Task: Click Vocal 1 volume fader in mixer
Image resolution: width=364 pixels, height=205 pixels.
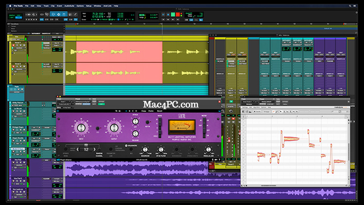Action: click(x=230, y=140)
